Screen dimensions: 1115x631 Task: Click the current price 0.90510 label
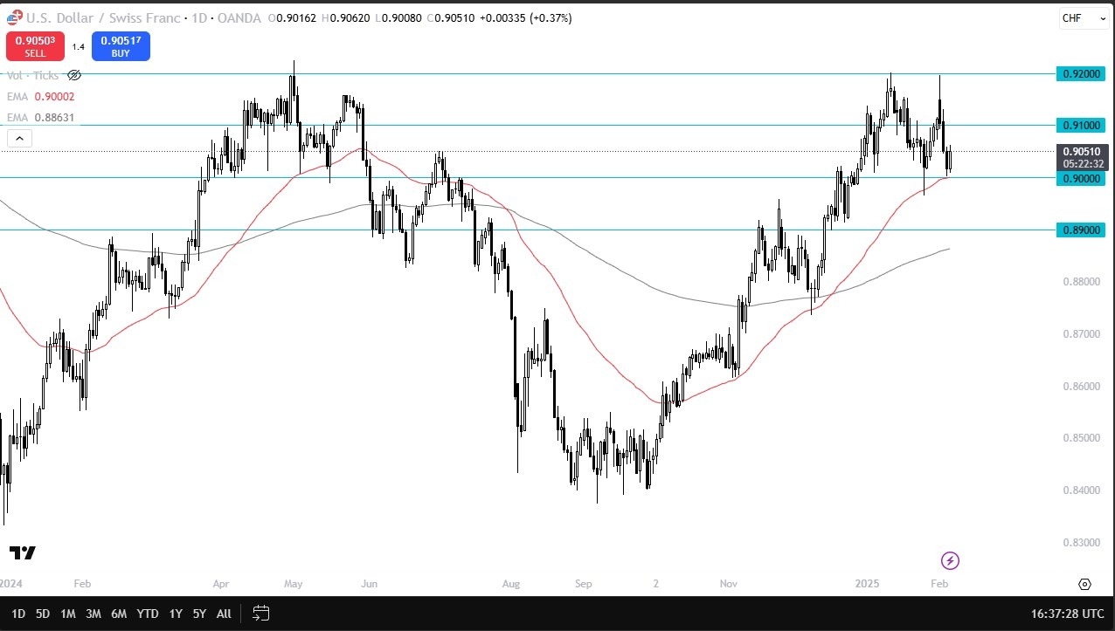click(x=1082, y=151)
